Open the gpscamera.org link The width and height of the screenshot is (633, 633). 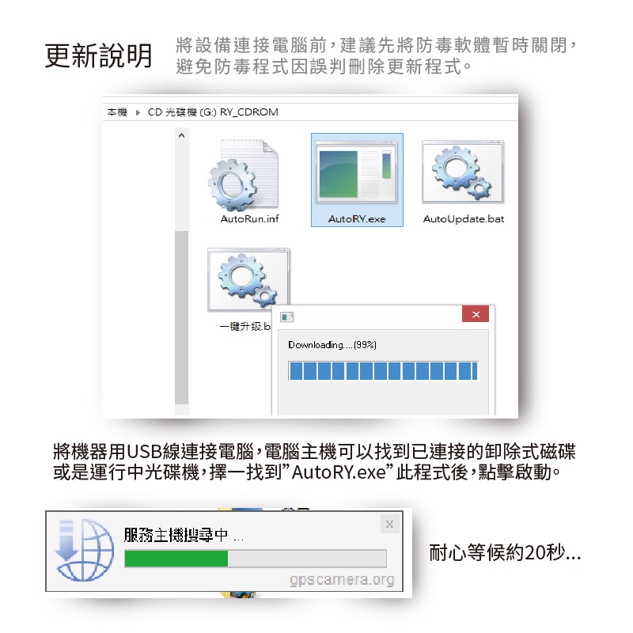coord(342,580)
